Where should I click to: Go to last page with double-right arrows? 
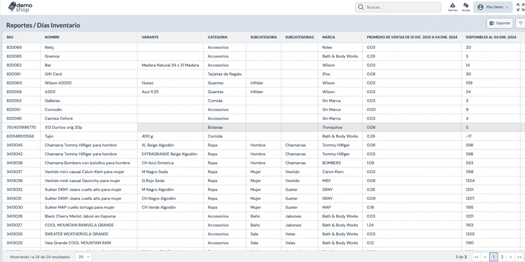tap(519, 257)
